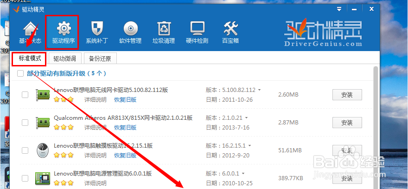Viewport: 408px width, 189px height.
Task: Click the Lenovo联想电脑无线网卡驱动 title text
Action: click(111, 90)
